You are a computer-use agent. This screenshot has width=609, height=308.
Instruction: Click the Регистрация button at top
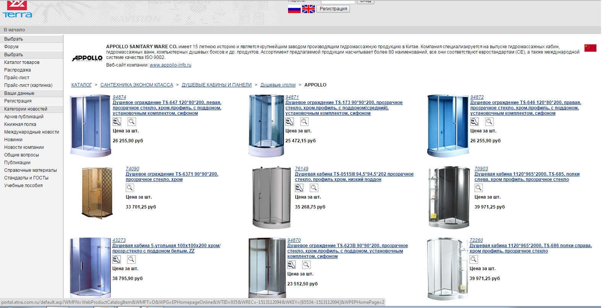pyautogui.click(x=333, y=9)
